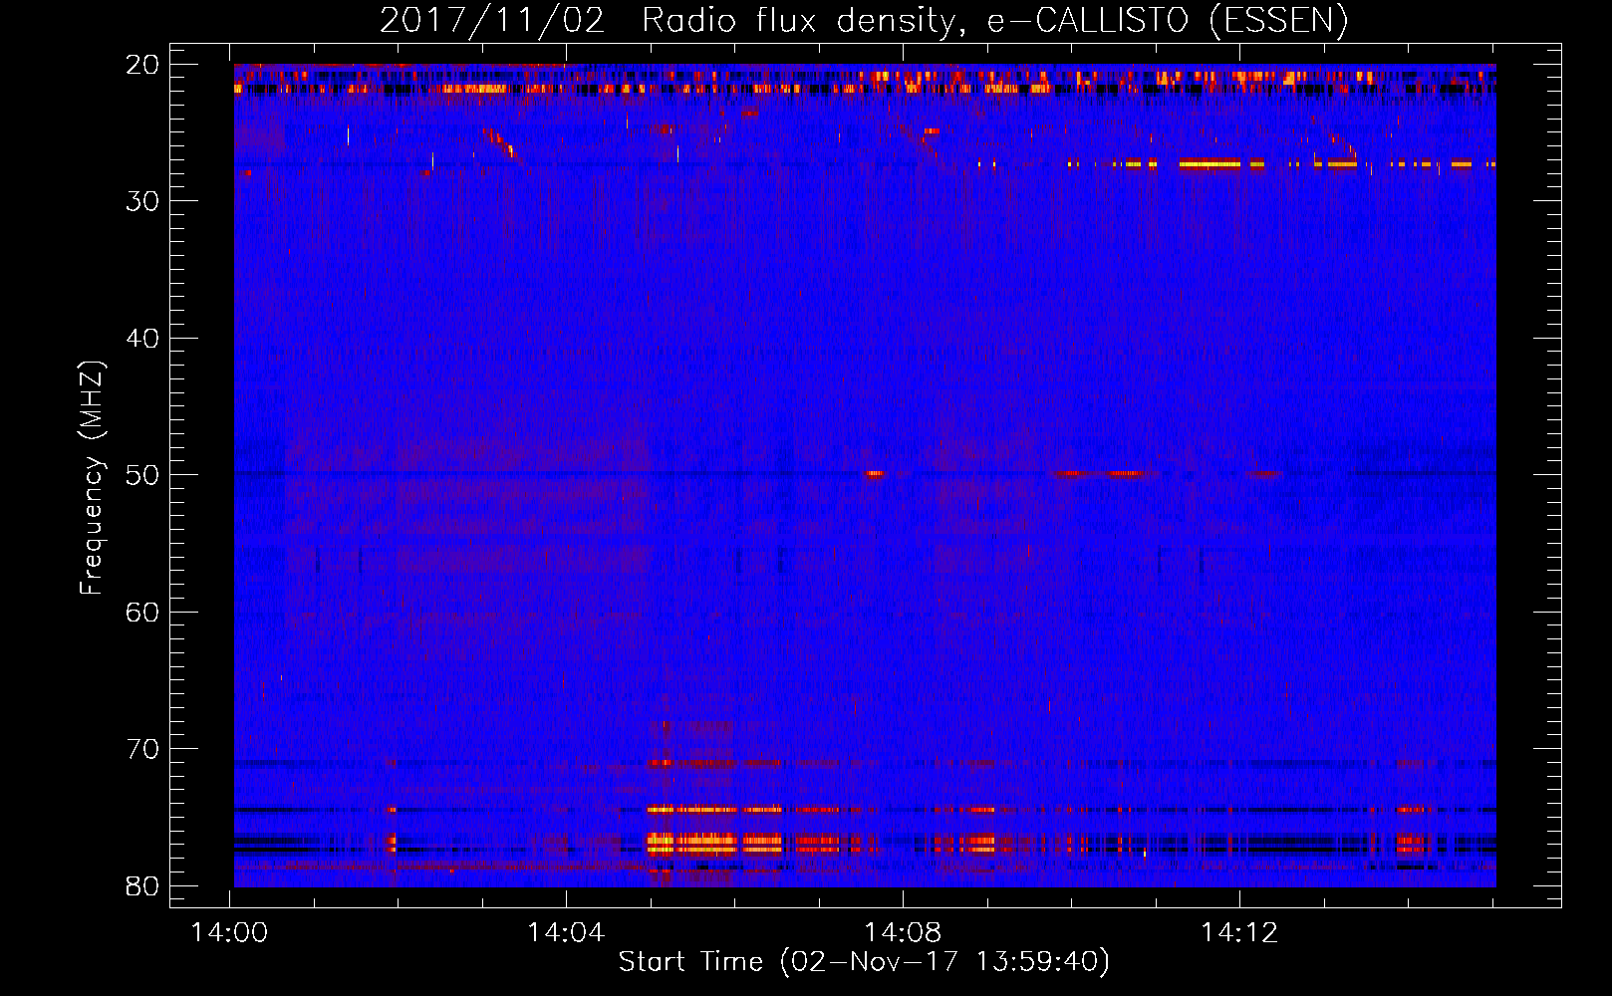Click the frequency tick label '60'
The image size is (1612, 996).
(143, 613)
